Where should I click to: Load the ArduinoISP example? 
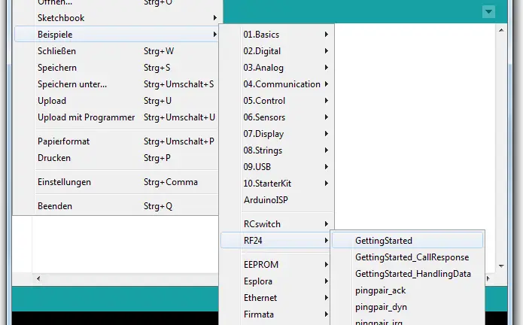[277, 200]
